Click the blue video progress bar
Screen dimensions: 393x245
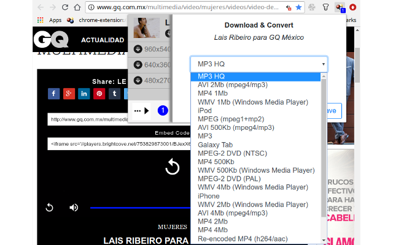[141, 208]
